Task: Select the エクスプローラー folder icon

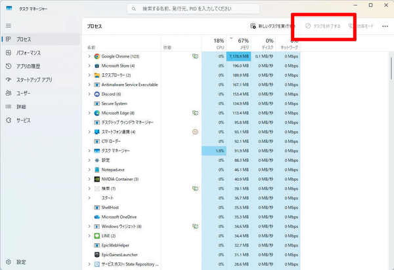Action: pos(97,75)
